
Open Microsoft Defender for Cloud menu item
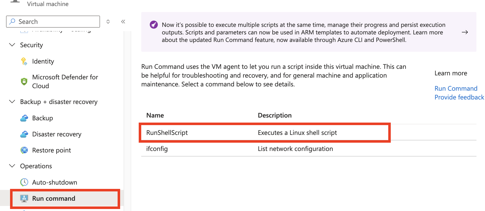[65, 81]
